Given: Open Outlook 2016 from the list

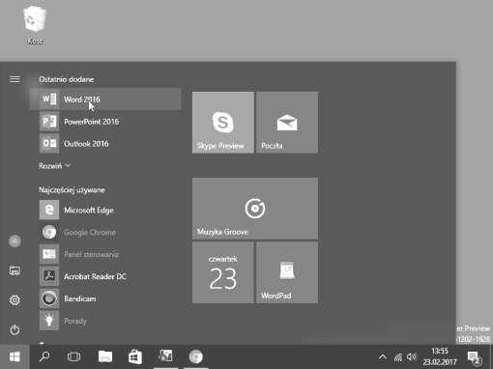Looking at the screenshot, I should point(105,144).
